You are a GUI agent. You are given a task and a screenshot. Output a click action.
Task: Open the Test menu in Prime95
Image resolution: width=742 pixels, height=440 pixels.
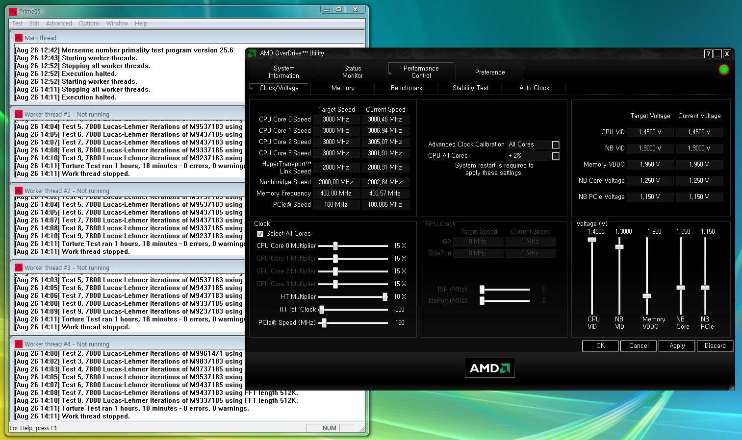[17, 24]
